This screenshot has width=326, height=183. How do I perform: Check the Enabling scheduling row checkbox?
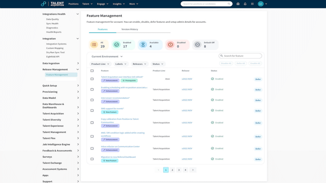pos(92,89)
